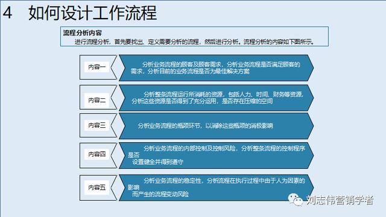Click the arrow text about 业务流程的稳定性
This screenshot has width=386, height=217.
coord(217,187)
